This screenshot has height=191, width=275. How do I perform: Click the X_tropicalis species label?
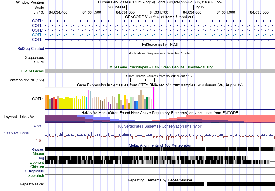[x=34, y=171]
